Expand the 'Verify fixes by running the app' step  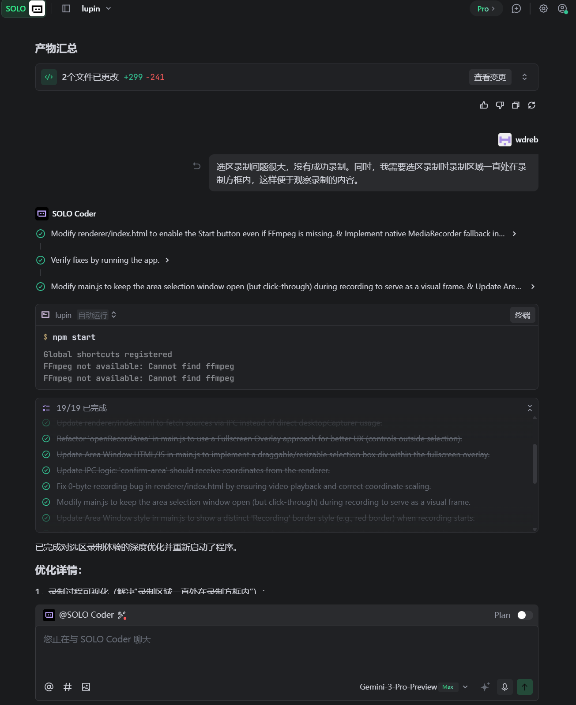[167, 260]
